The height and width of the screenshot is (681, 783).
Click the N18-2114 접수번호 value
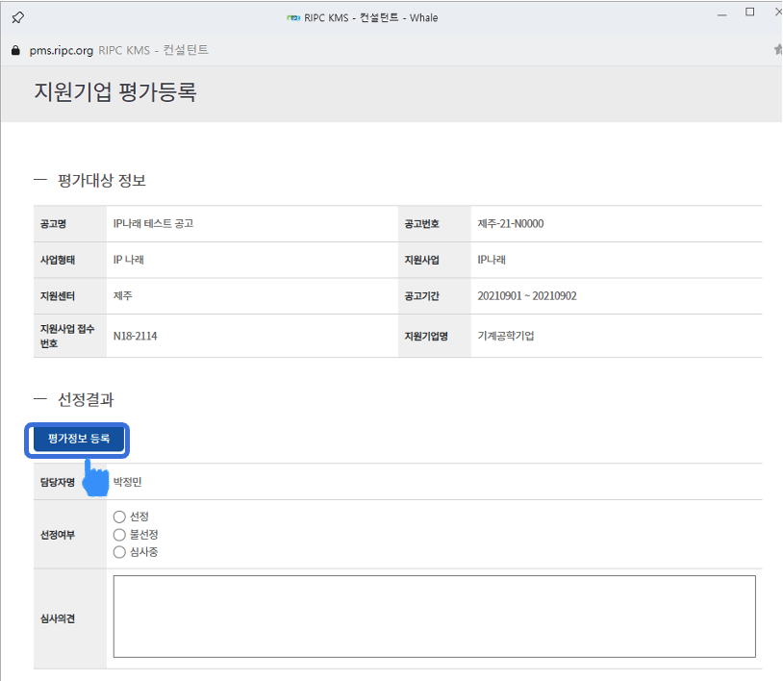136,337
